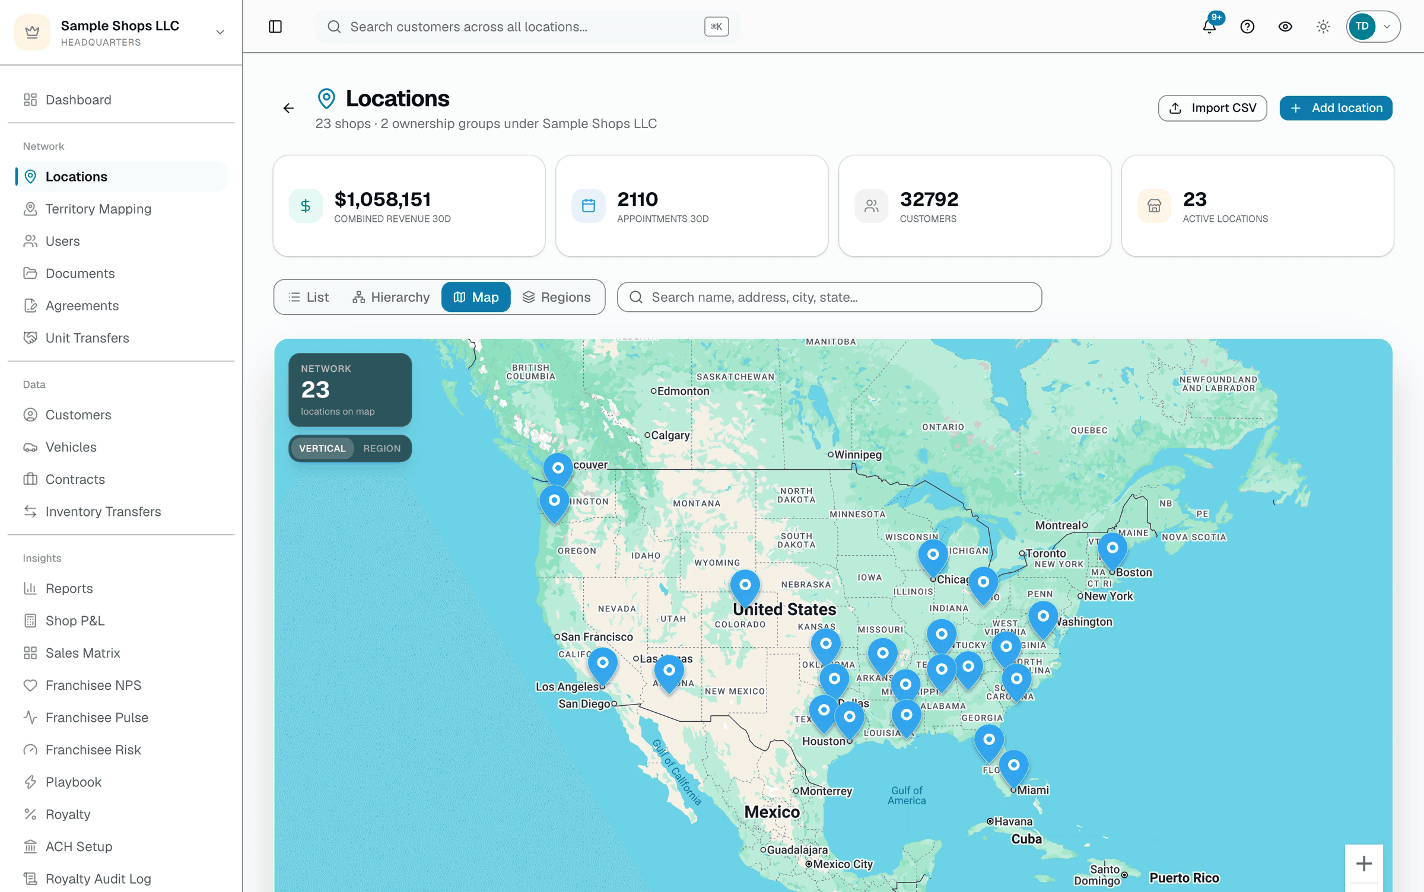1424x892 pixels.
Task: Open Royalty in the sidebar
Action: point(121,814)
